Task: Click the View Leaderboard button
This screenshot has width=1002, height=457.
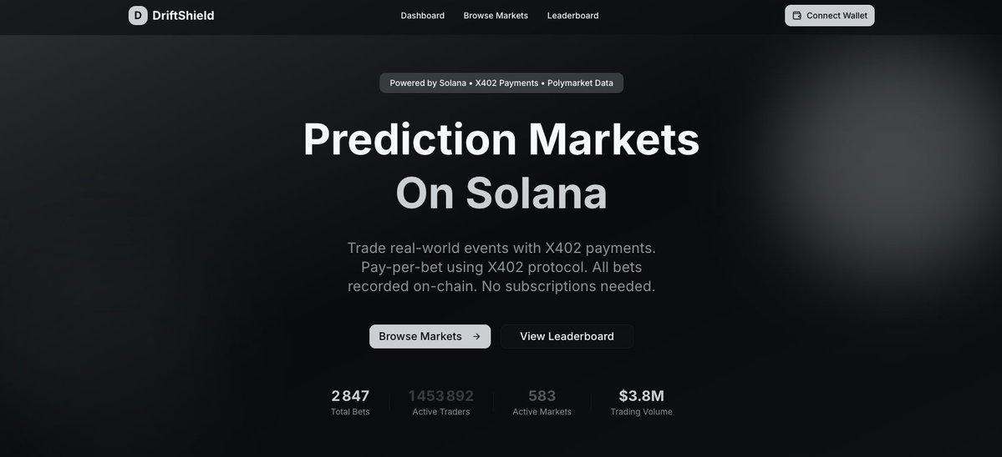Action: (567, 336)
